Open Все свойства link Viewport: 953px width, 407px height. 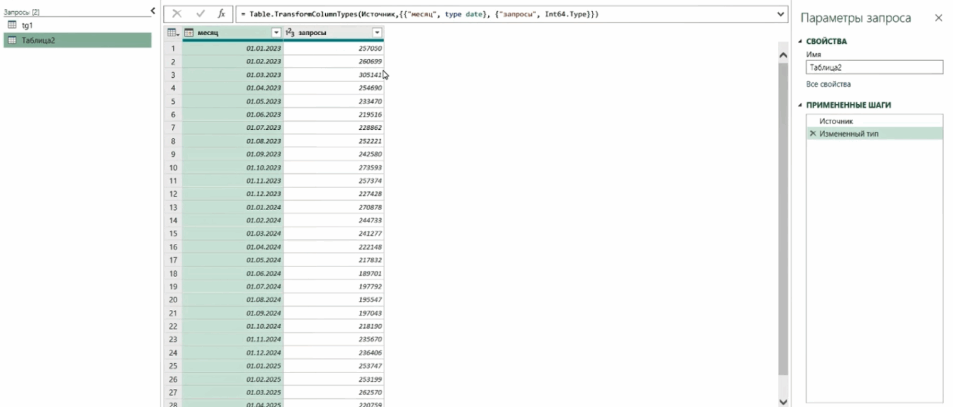click(829, 84)
